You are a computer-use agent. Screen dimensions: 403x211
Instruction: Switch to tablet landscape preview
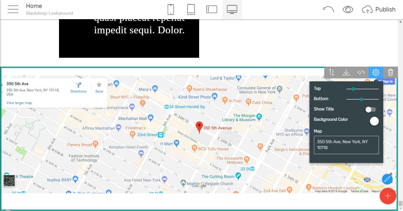point(212,9)
